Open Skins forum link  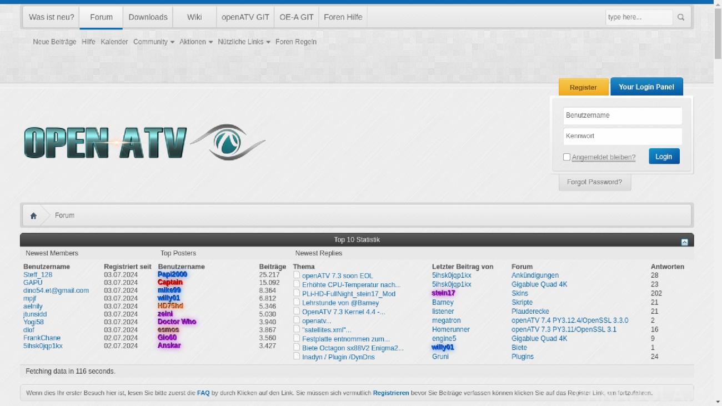pos(520,293)
